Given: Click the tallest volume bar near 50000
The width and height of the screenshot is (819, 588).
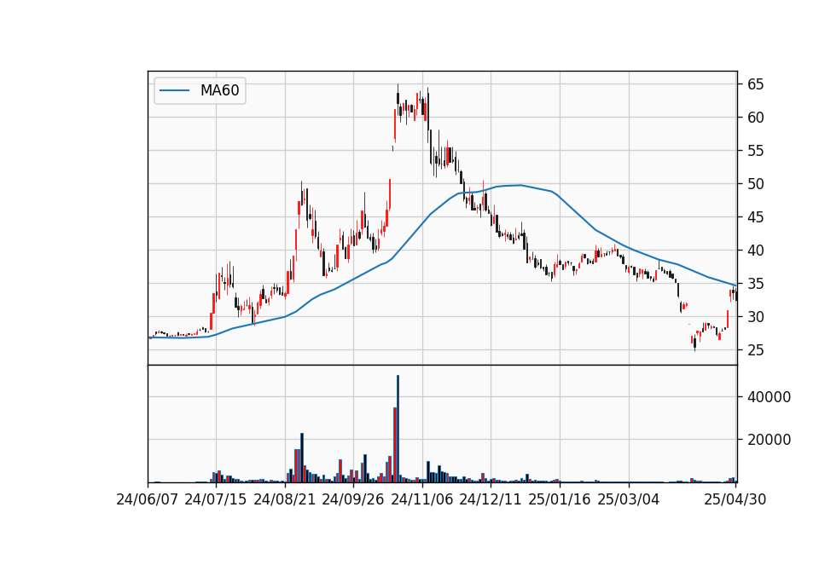Looking at the screenshot, I should click(398, 429).
